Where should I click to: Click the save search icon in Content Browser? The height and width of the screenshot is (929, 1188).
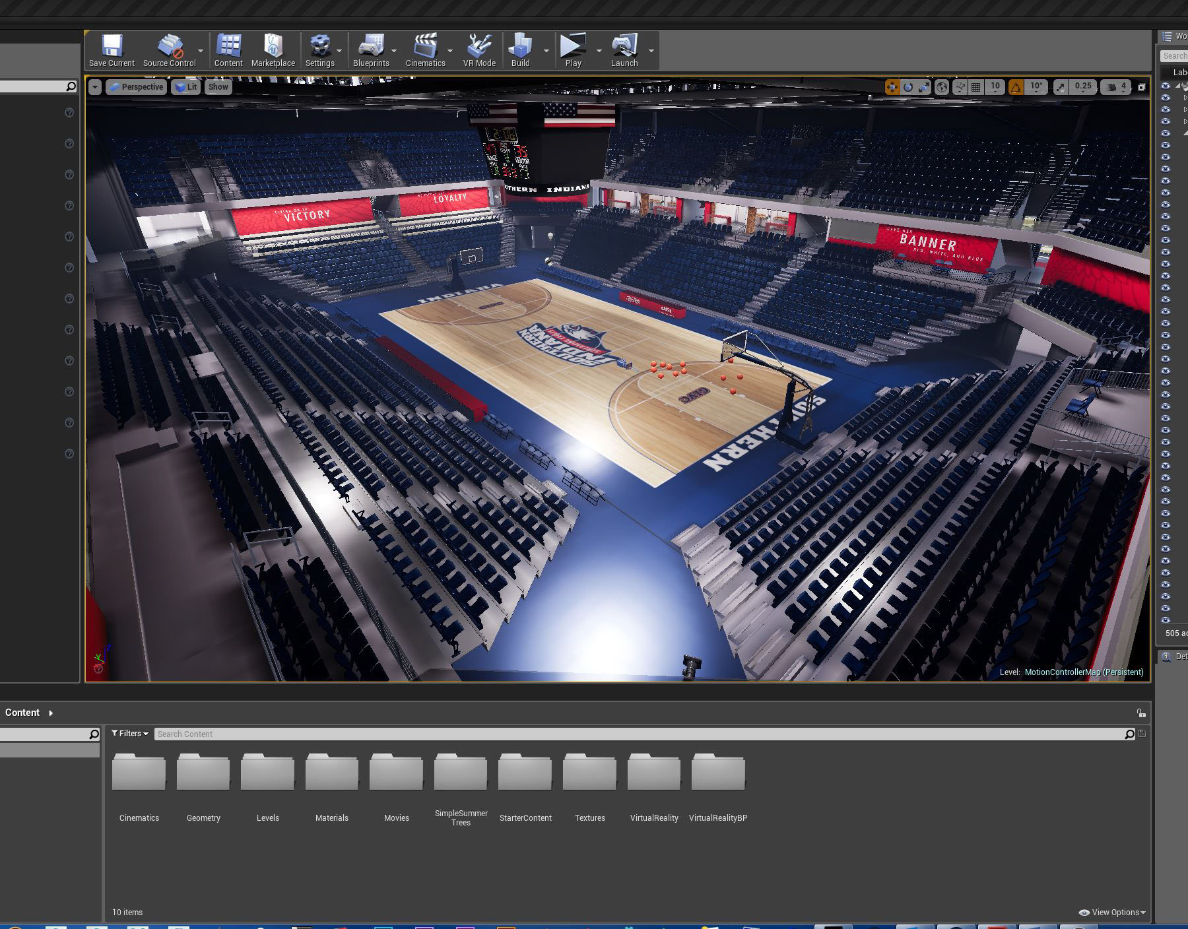pyautogui.click(x=1142, y=734)
